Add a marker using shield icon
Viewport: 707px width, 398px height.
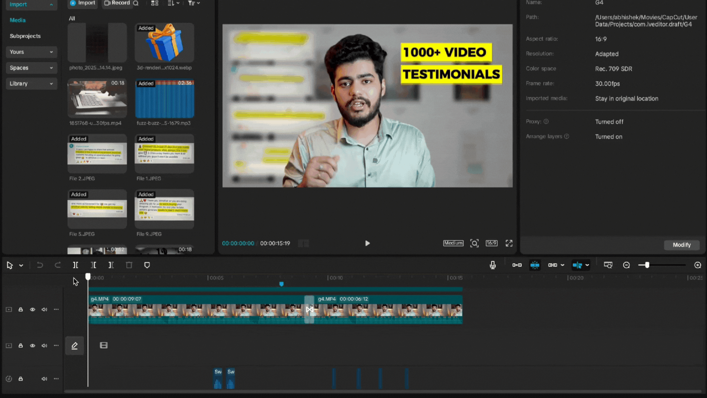147,265
